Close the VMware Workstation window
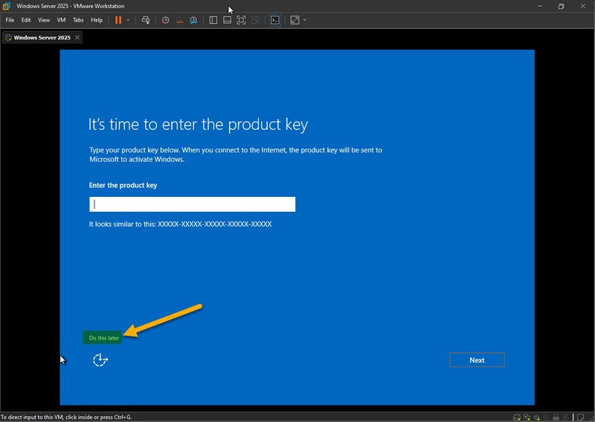The height and width of the screenshot is (422, 595). (583, 6)
